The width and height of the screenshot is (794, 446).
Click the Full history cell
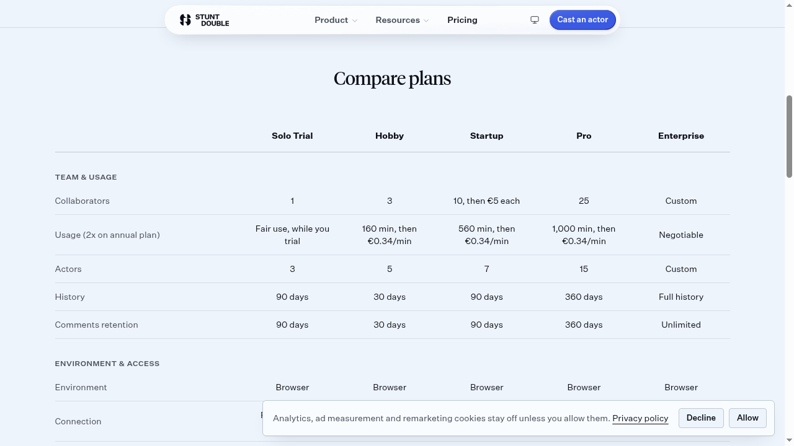point(681,297)
